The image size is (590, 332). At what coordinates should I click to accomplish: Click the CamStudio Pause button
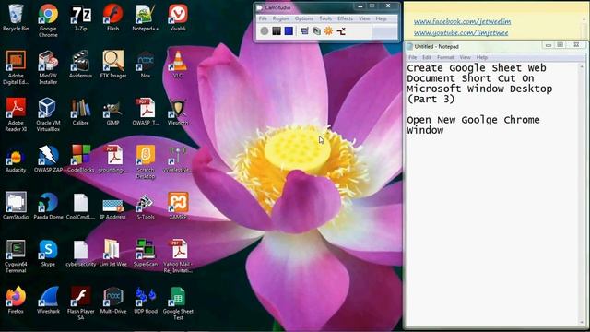coord(277,30)
